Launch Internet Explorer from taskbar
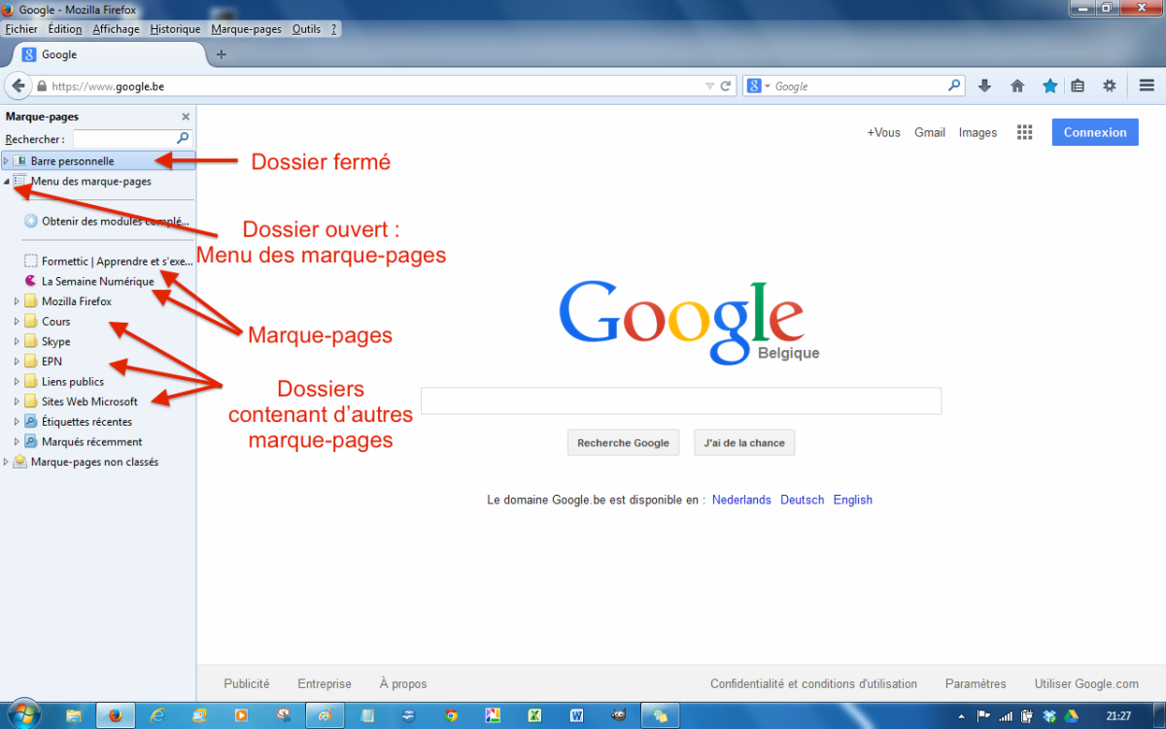This screenshot has height=729, width=1166. pos(157,715)
